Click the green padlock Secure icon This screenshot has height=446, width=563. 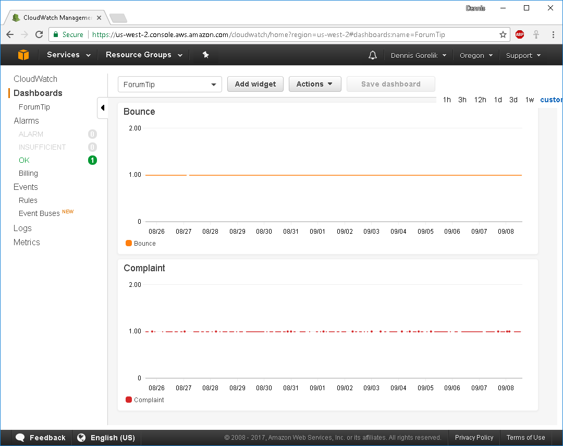[56, 34]
